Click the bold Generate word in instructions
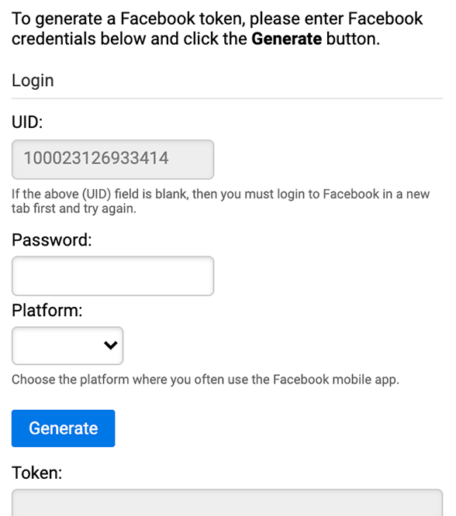Image resolution: width=456 pixels, height=516 pixels. pos(286,39)
